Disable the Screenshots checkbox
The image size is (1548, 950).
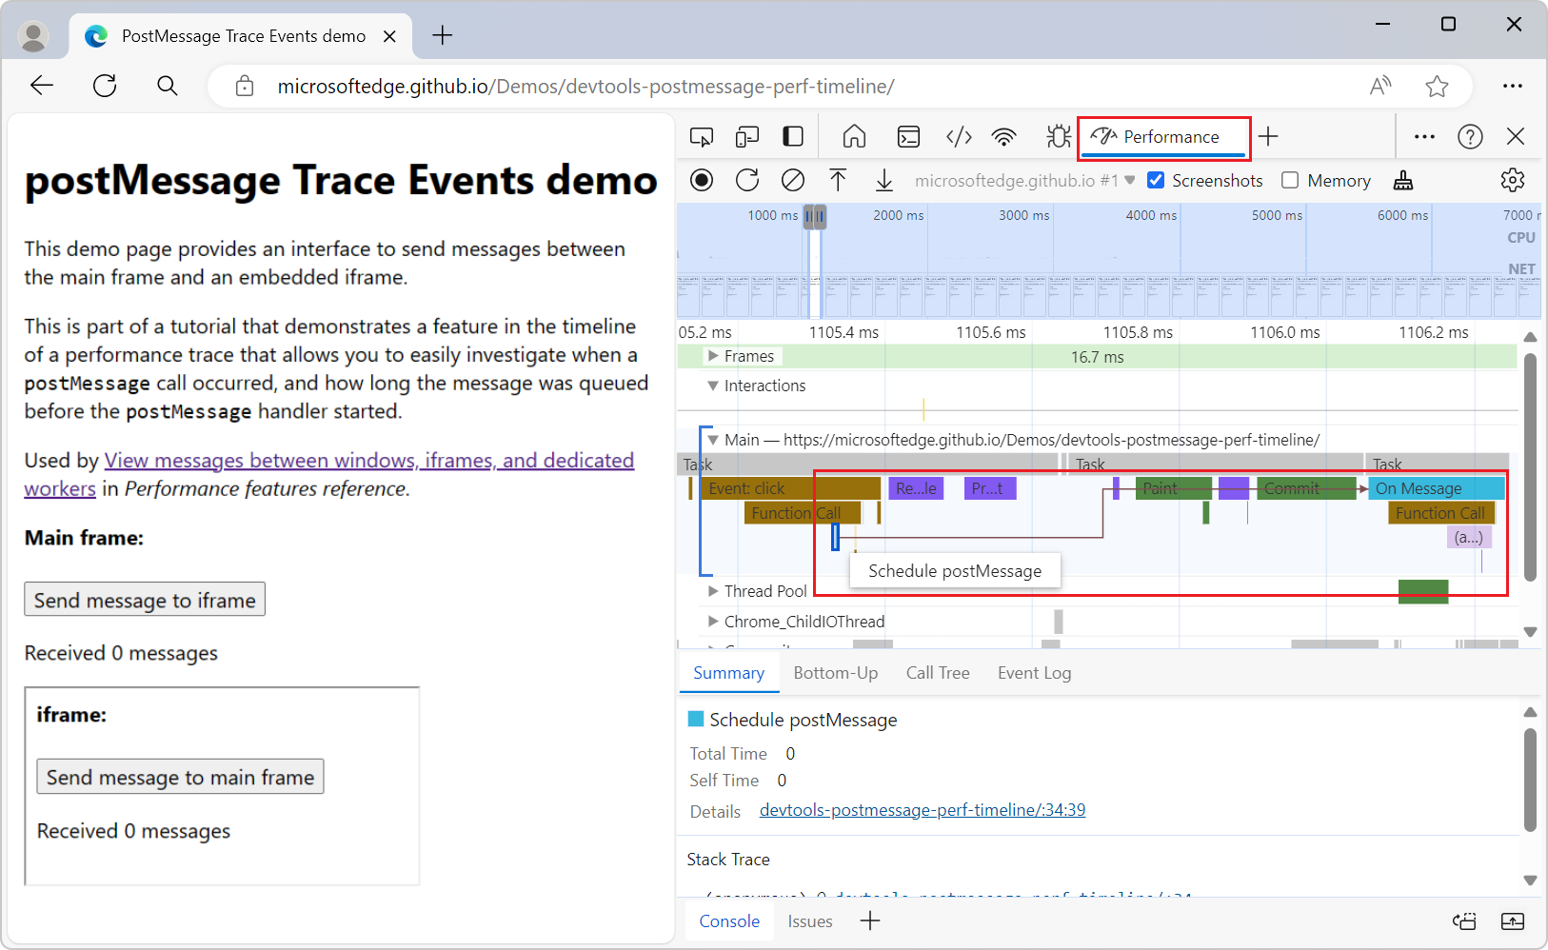click(x=1155, y=180)
